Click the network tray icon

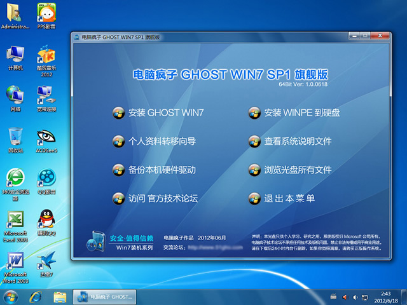click(x=365, y=297)
